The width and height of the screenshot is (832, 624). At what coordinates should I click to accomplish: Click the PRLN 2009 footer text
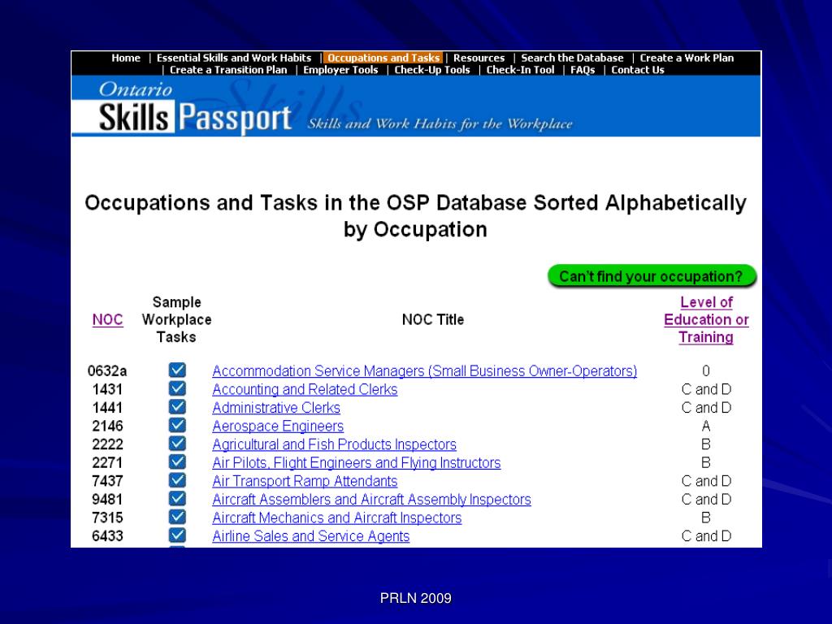click(x=415, y=598)
